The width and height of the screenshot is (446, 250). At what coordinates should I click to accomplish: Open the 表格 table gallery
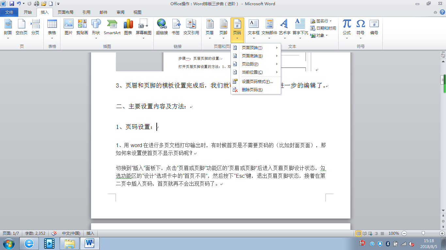[52, 29]
